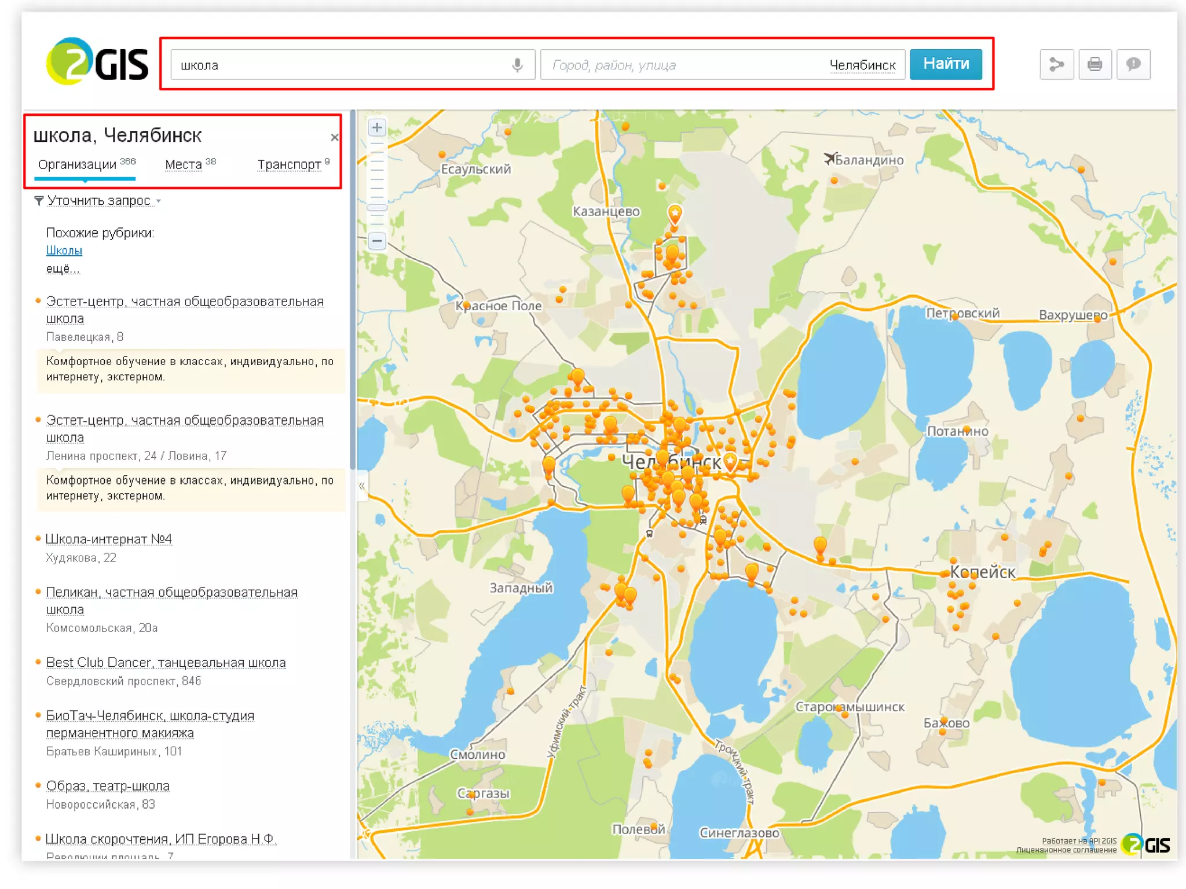Click the map zoom level slider handle
Screen dimensions: 1186x889
point(377,207)
